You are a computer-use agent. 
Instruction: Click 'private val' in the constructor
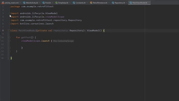45,31
